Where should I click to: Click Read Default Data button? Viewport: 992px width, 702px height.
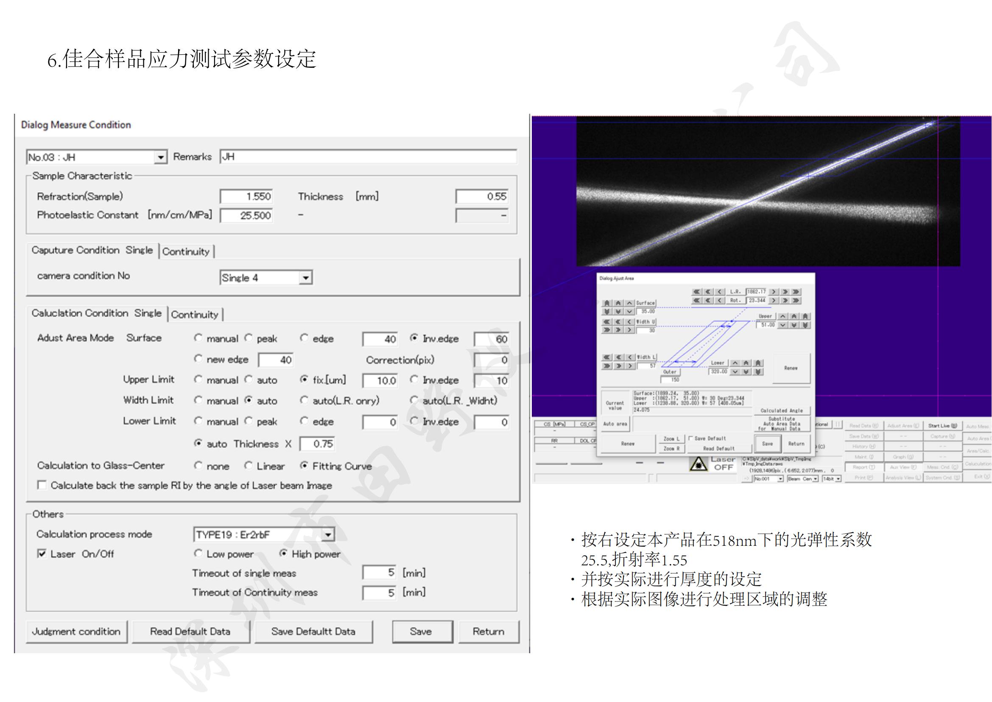click(x=190, y=632)
